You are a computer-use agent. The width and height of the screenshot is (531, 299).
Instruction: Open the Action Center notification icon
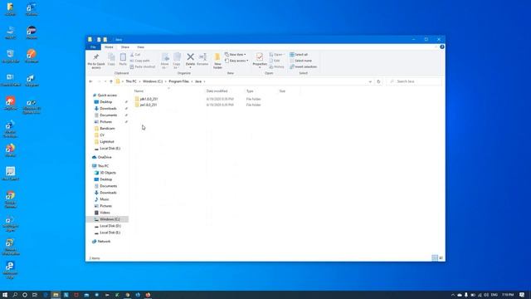click(x=522, y=295)
